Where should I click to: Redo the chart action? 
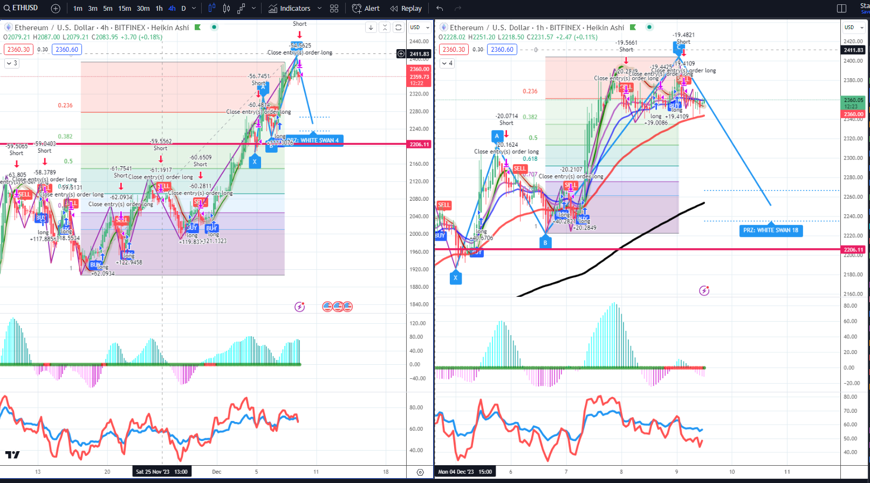[458, 8]
